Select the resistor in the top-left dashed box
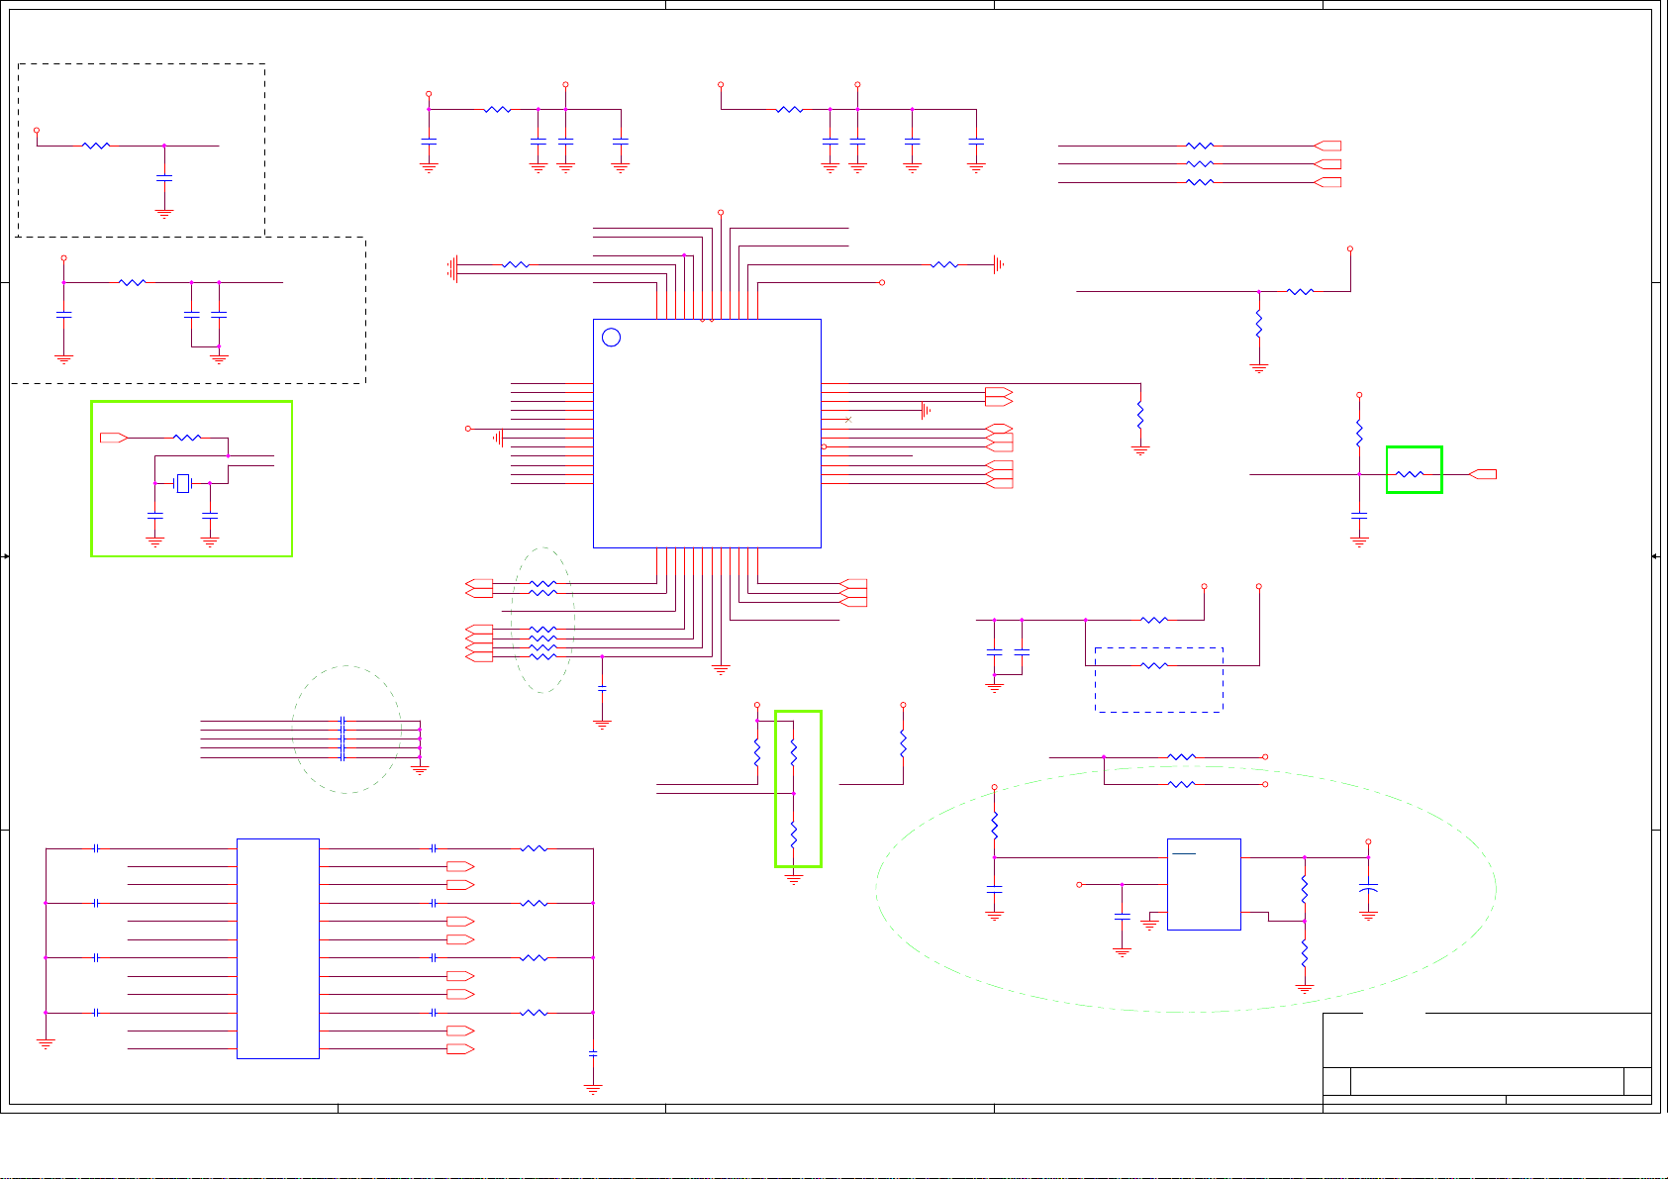 click(96, 146)
